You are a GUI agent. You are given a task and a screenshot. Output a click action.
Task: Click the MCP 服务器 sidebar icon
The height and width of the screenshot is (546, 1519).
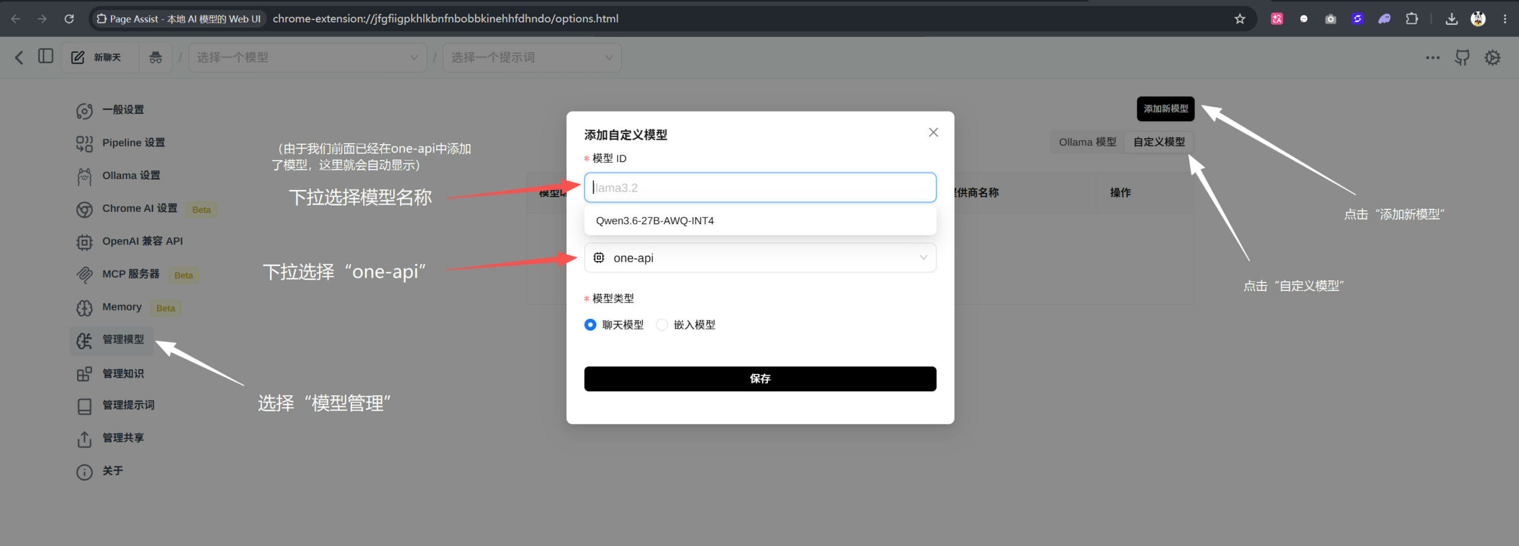pyautogui.click(x=84, y=274)
